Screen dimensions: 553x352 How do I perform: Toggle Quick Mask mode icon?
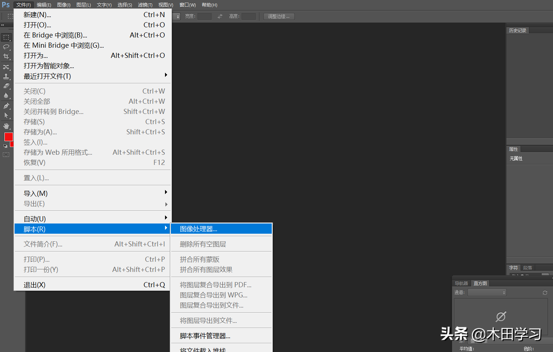pyautogui.click(x=6, y=155)
